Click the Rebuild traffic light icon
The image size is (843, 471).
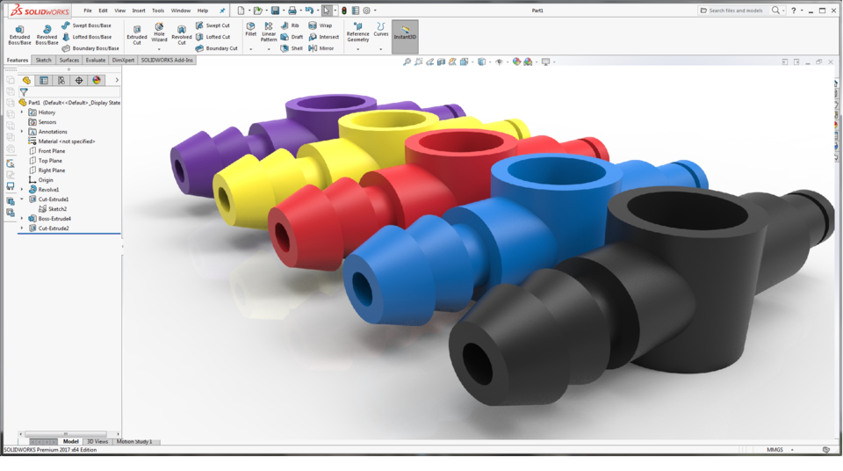click(344, 11)
